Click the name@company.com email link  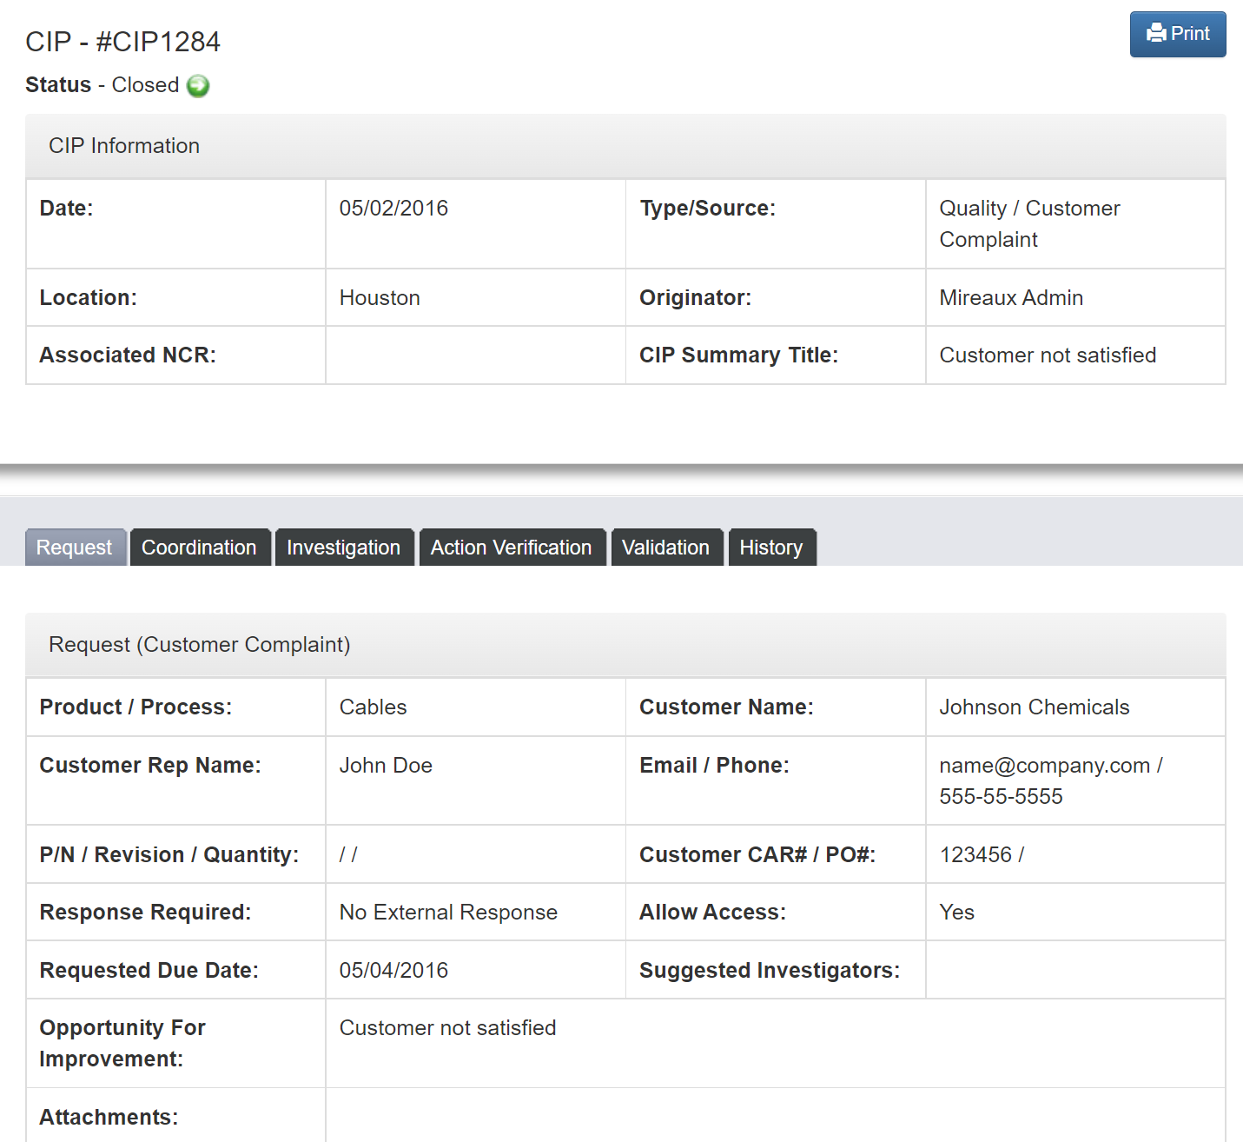point(1041,766)
